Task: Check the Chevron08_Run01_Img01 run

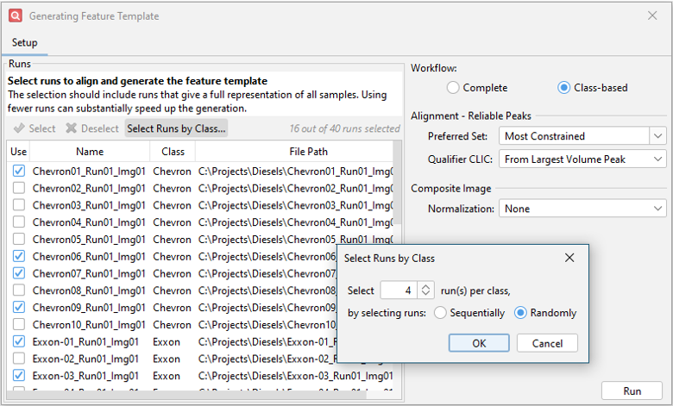Action: tap(18, 290)
